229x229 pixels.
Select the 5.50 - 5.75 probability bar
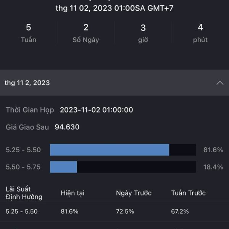tap(123, 167)
